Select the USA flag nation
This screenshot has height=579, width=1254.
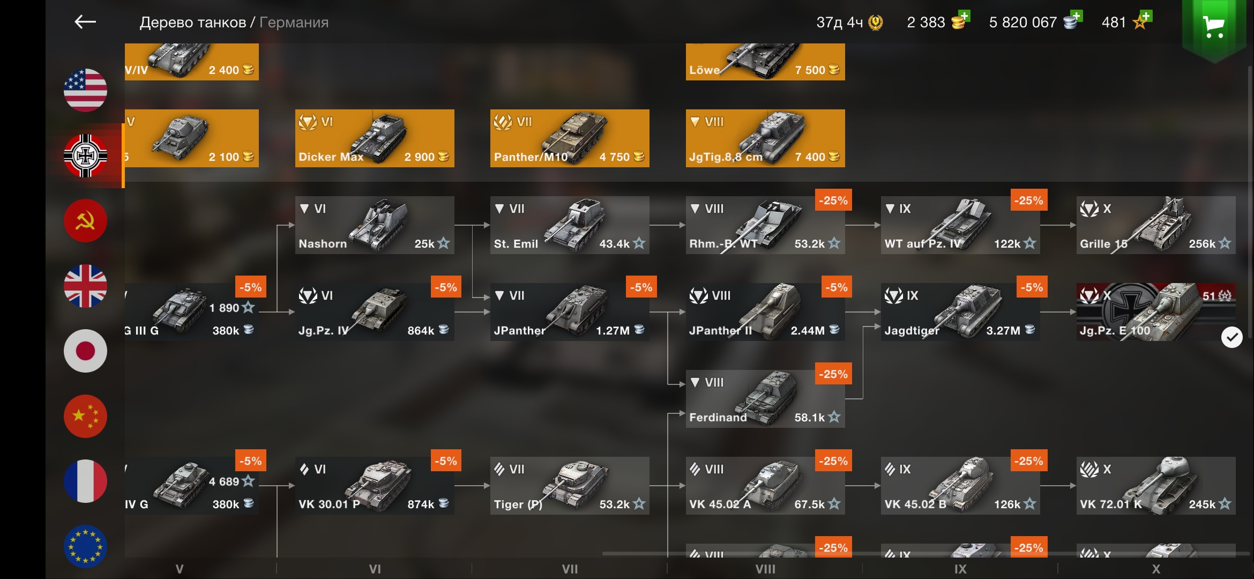tap(85, 90)
